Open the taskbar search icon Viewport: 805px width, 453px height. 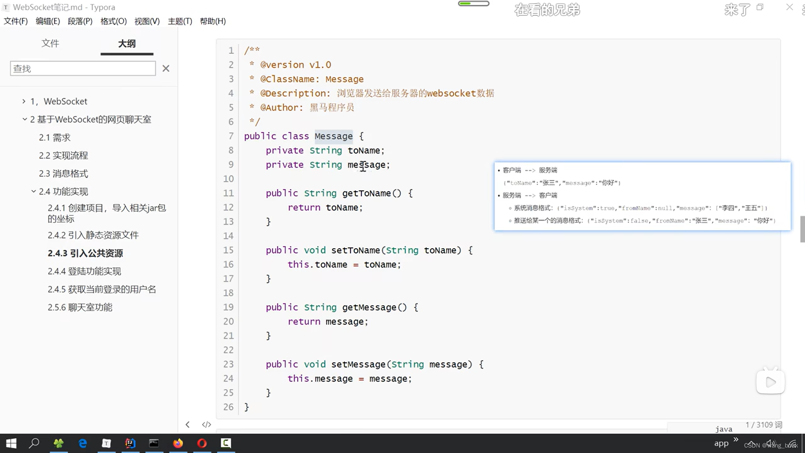(34, 443)
